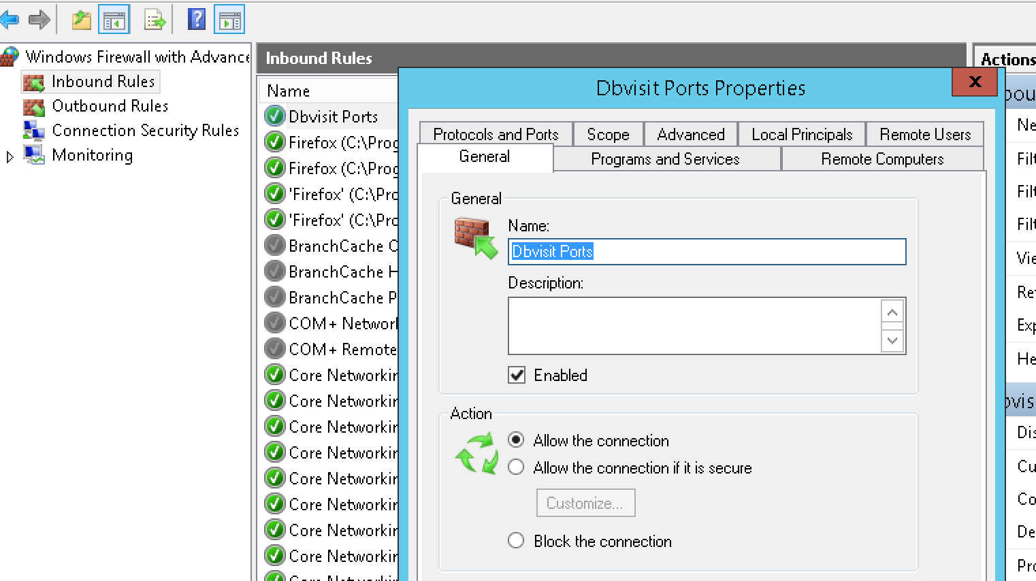Close the Dbvisit Ports Properties dialog

tap(975, 82)
